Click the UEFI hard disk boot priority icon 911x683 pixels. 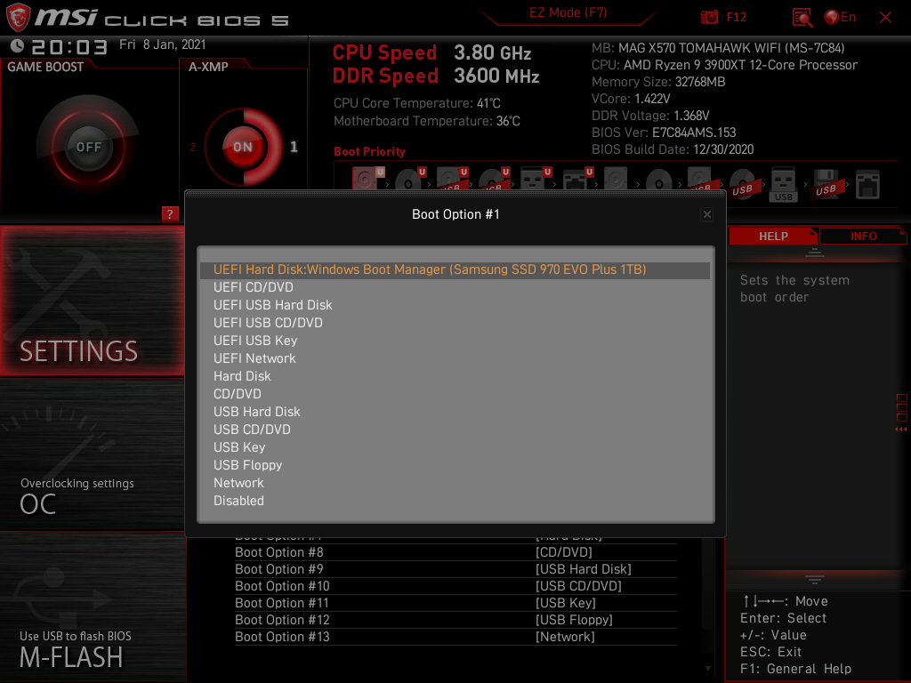click(x=367, y=180)
